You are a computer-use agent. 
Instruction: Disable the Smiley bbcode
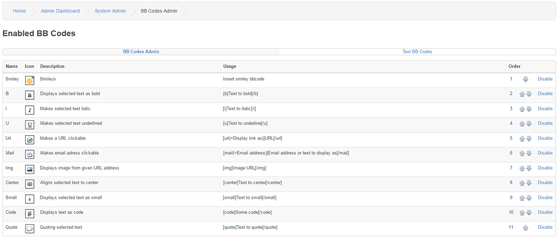tap(545, 79)
